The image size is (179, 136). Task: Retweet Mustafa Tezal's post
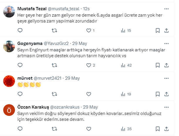coord(54,30)
